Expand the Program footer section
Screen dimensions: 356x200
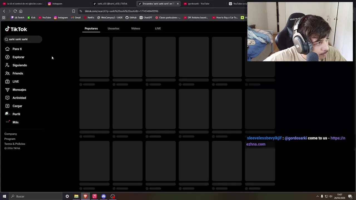[10, 139]
